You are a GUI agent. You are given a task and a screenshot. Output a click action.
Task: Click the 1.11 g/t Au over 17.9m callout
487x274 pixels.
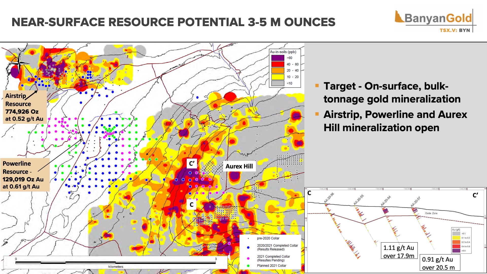pos(399,251)
